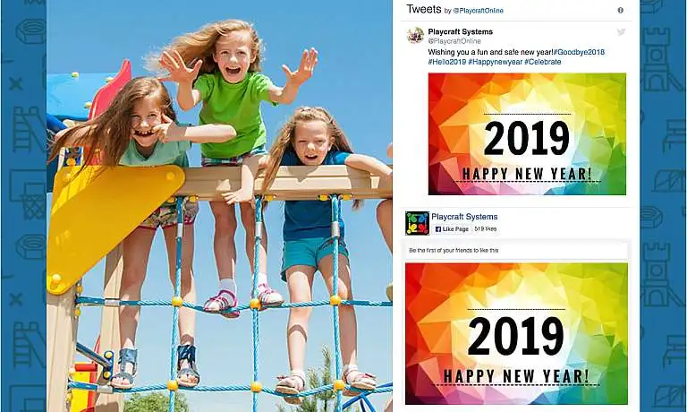Open the @PlaycraftOnline link in Tweets header
687x412 pixels.
(x=478, y=11)
